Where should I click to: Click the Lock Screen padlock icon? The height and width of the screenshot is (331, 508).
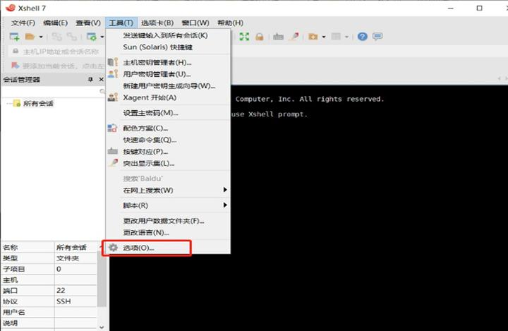[x=259, y=37]
